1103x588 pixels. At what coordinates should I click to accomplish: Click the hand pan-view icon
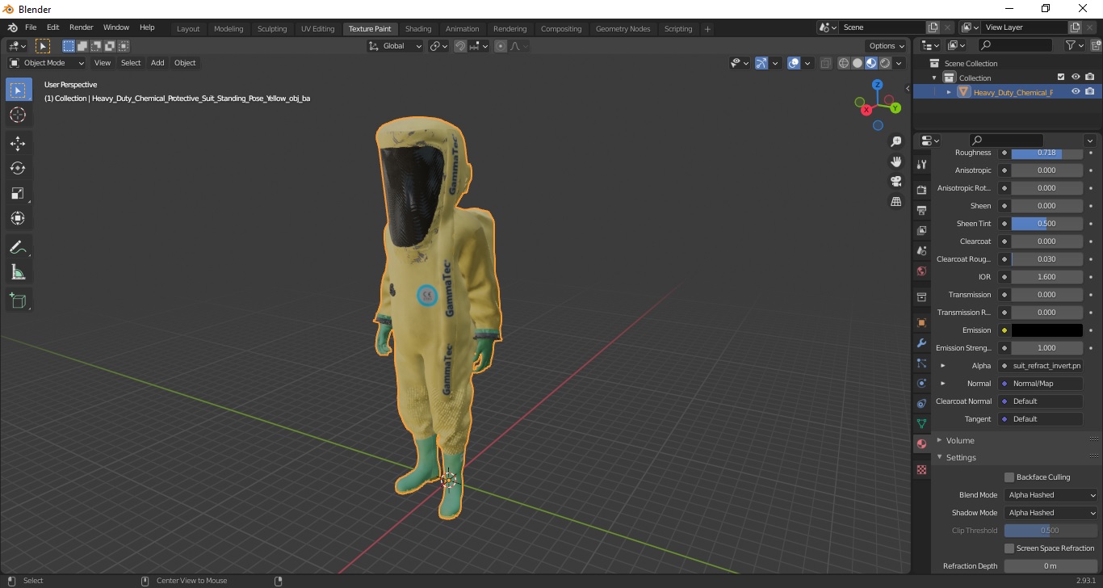point(896,162)
